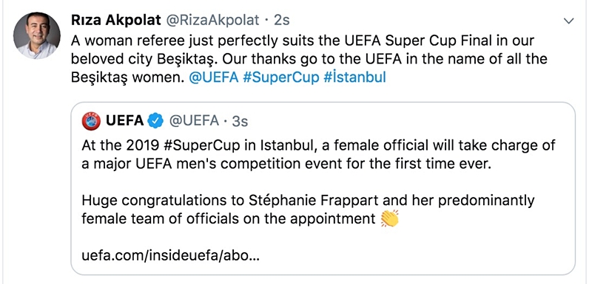Open the 3s timestamp of quoted tweet
This screenshot has height=284, width=592.
point(240,121)
